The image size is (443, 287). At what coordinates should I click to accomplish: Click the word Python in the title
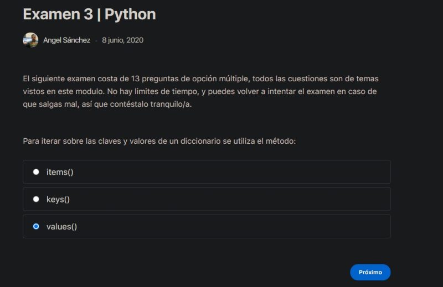[x=130, y=14]
